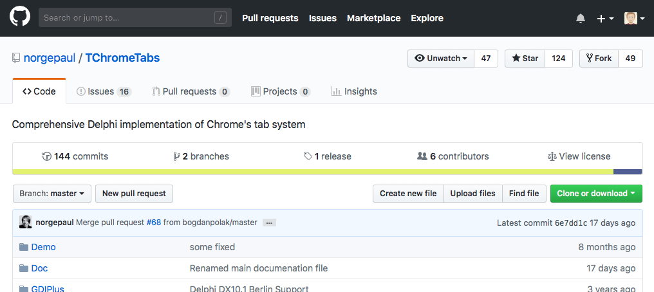Open the Branch: master dropdown
Screen dimensions: 654x292
[x=52, y=194]
